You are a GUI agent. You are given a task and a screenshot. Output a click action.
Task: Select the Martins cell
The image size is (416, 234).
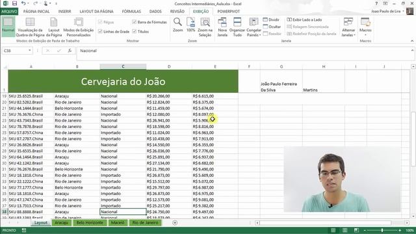click(x=324, y=81)
